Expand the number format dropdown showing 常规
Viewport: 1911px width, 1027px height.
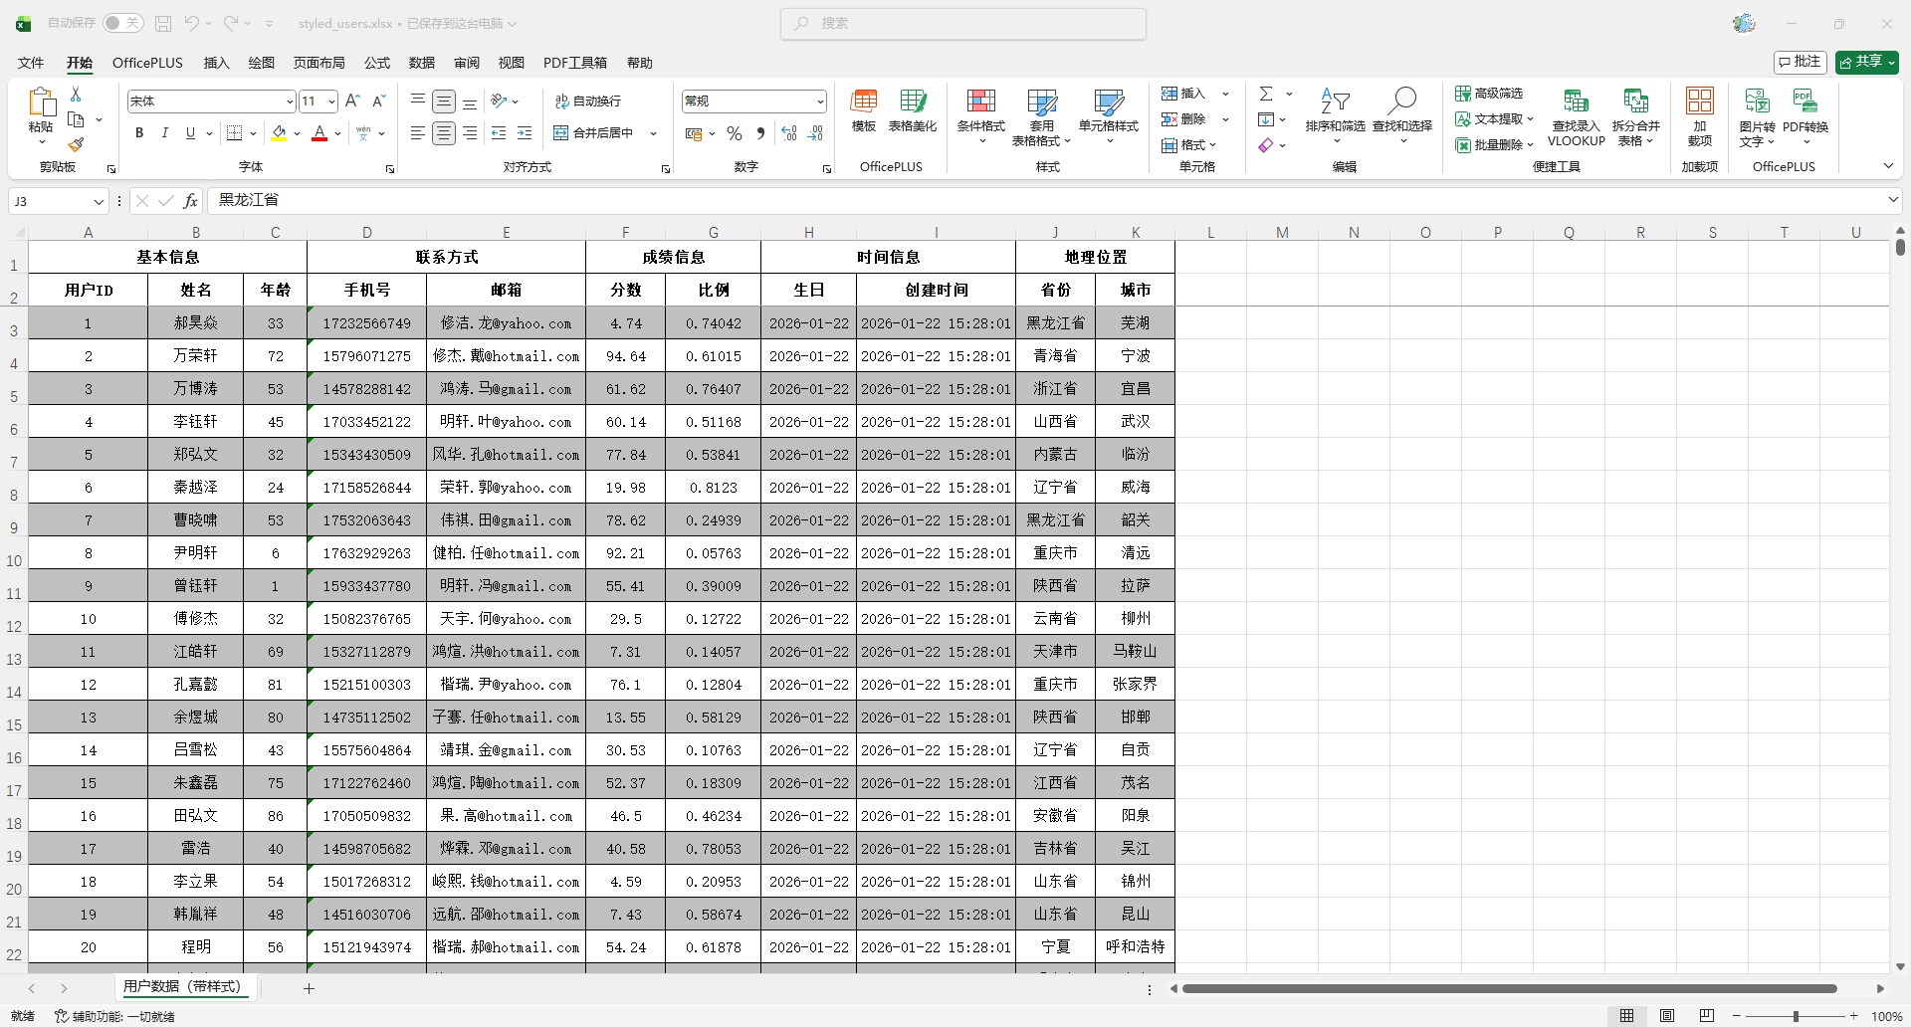click(x=820, y=102)
